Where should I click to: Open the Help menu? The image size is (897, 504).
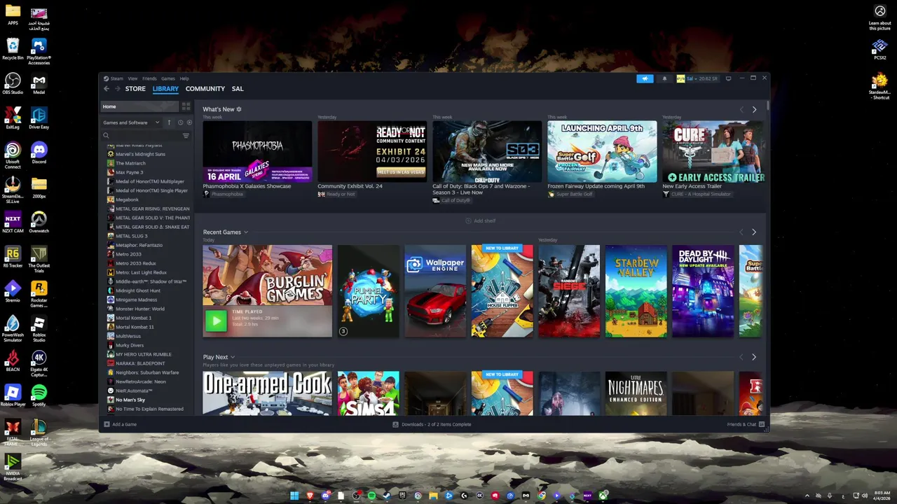[184, 78]
